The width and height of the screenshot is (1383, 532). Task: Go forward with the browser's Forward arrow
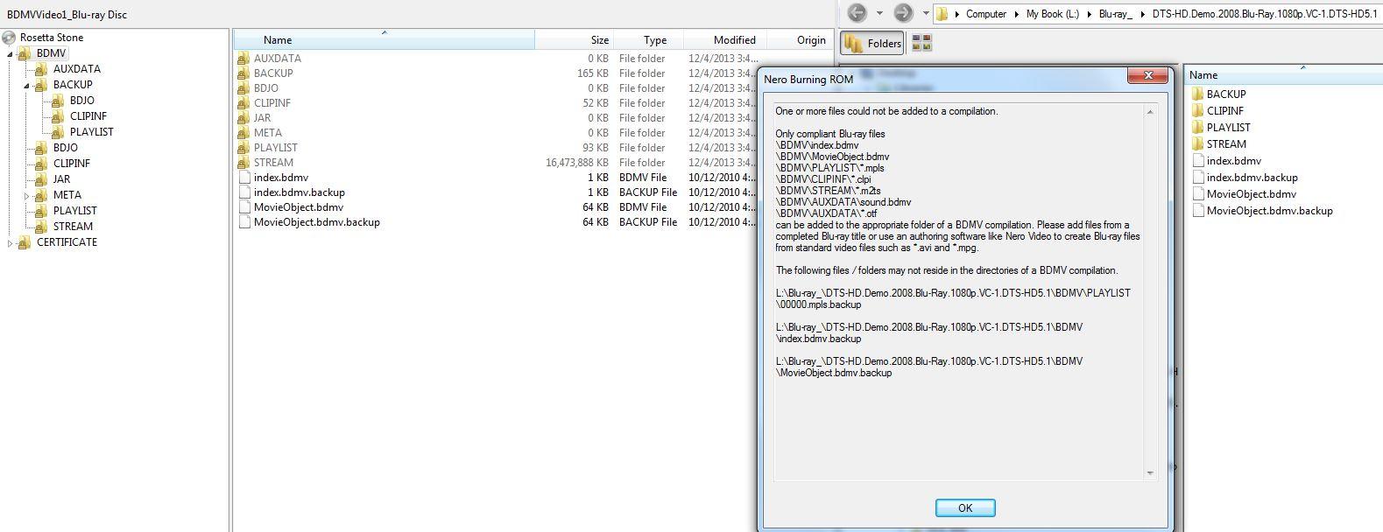tap(903, 13)
